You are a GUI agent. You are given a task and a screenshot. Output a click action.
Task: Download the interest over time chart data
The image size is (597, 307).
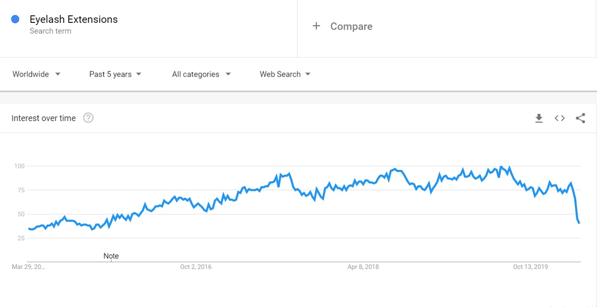pos(539,118)
